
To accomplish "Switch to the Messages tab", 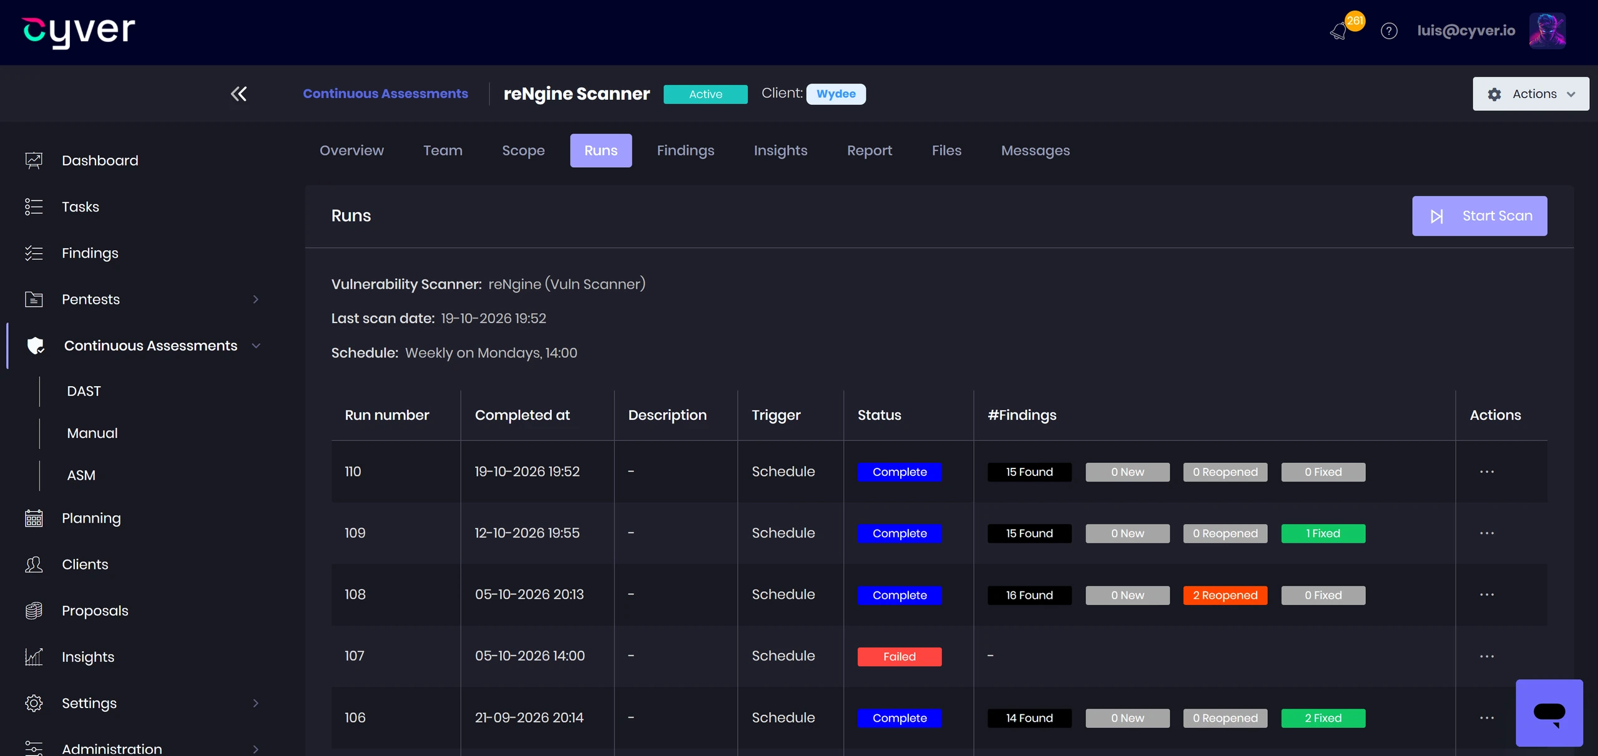I will click(1036, 150).
